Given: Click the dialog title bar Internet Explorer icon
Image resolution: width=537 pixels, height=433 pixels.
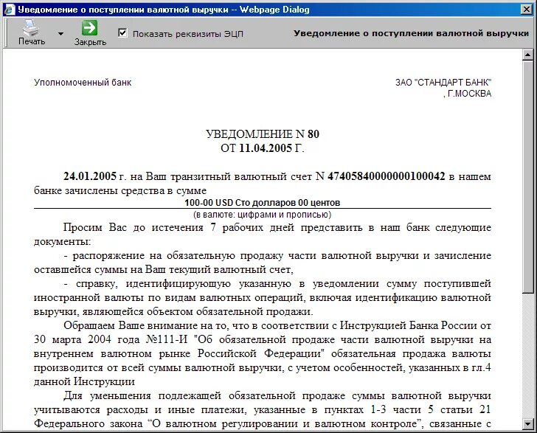Looking at the screenshot, I should tap(10, 10).
